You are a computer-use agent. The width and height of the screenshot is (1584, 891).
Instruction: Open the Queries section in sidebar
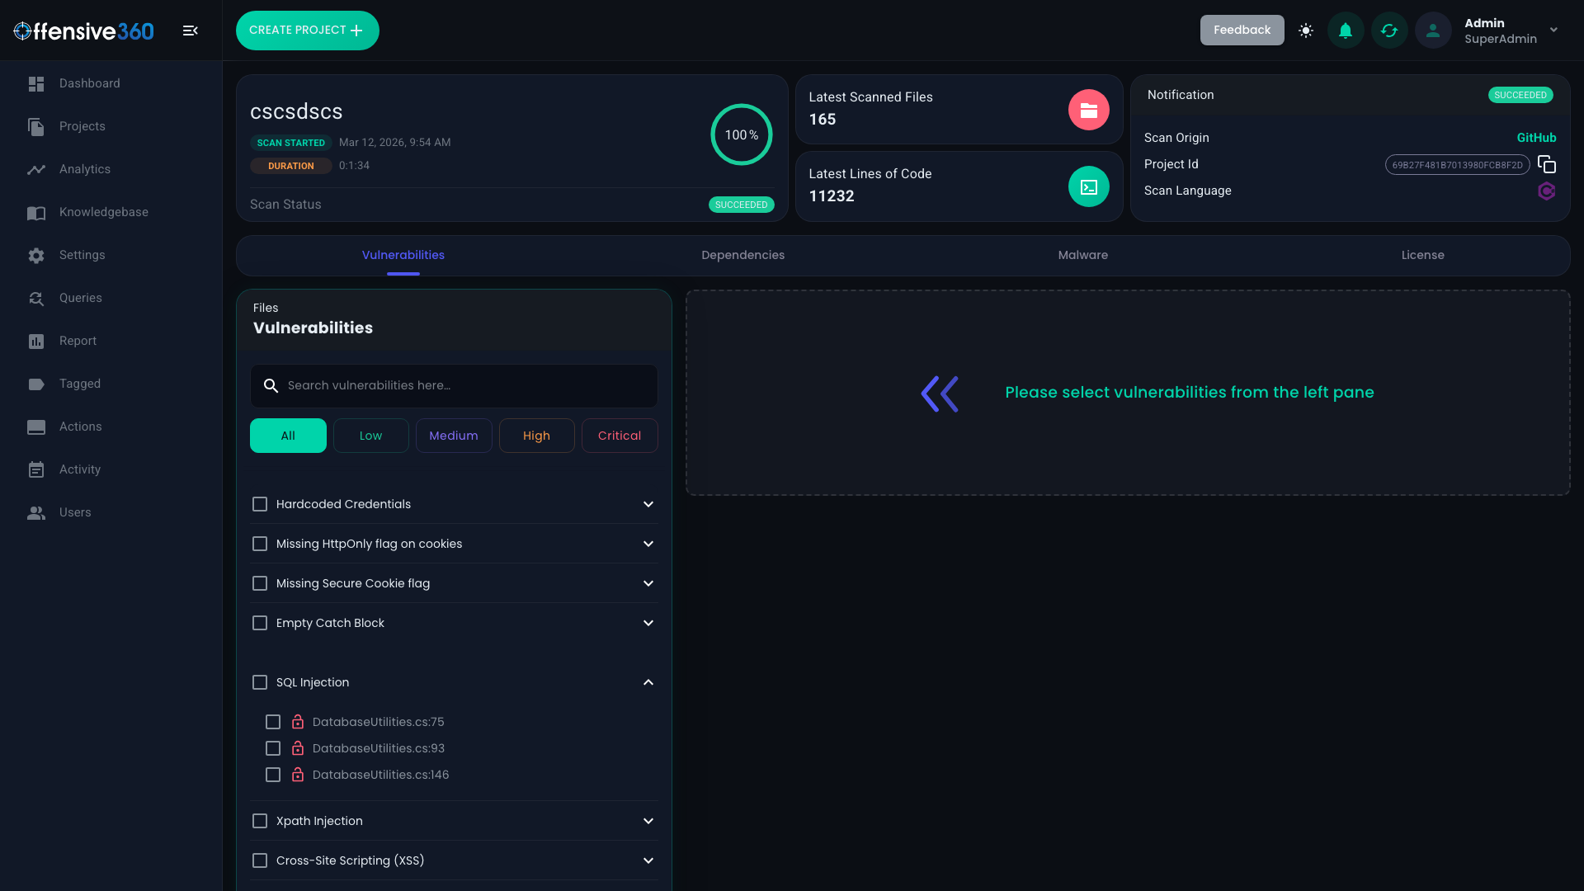click(81, 298)
